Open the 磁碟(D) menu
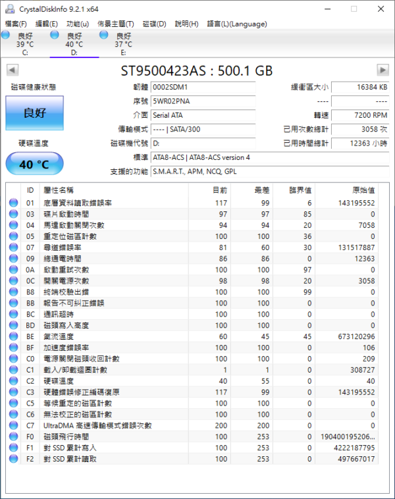This screenshot has width=395, height=499. click(154, 24)
